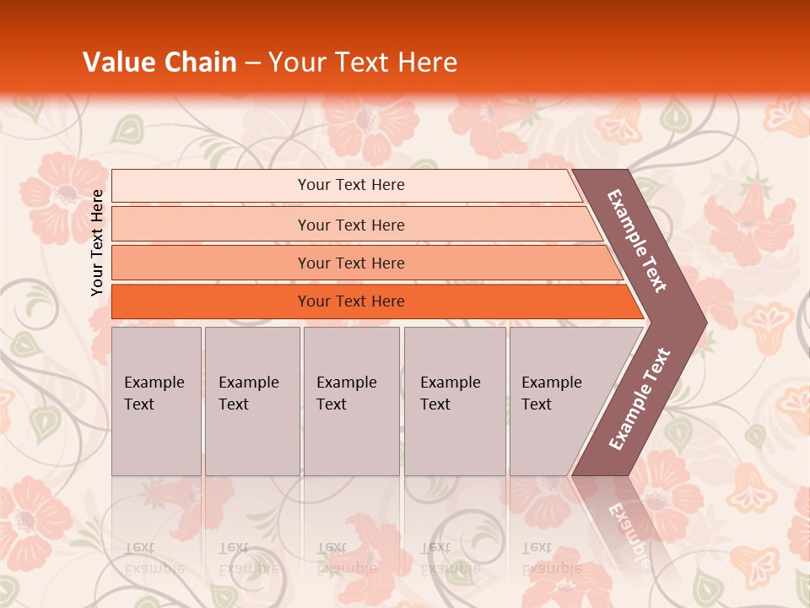
Task: Select the topmost lightest 'Your Text Here' bar
Action: [x=350, y=185]
